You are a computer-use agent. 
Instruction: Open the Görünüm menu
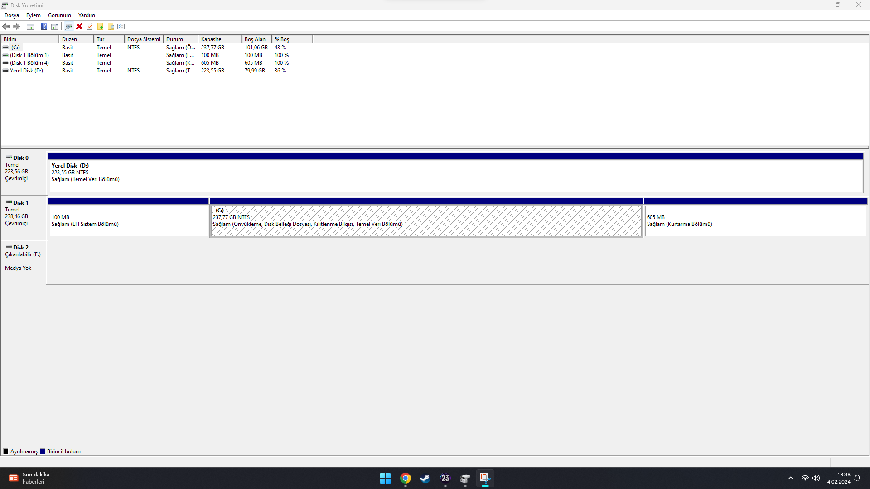coord(59,15)
